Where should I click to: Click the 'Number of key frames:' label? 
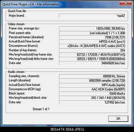23,50
